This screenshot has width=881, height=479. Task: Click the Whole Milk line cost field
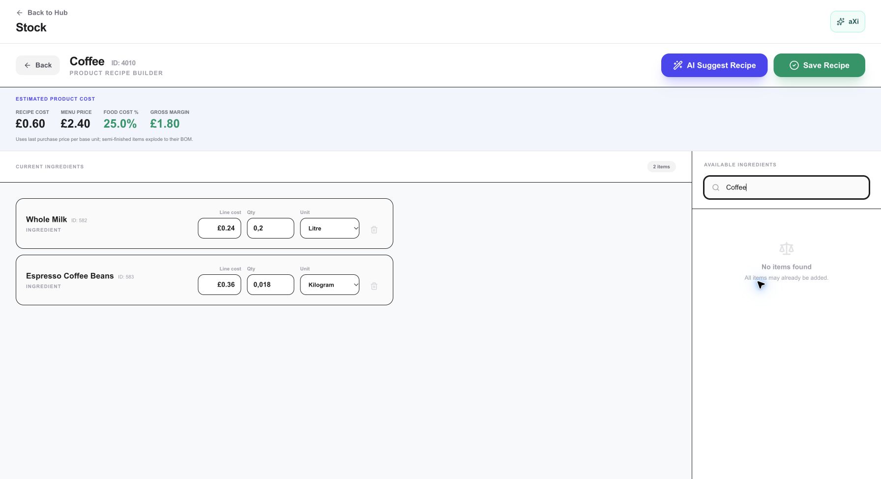[219, 228]
